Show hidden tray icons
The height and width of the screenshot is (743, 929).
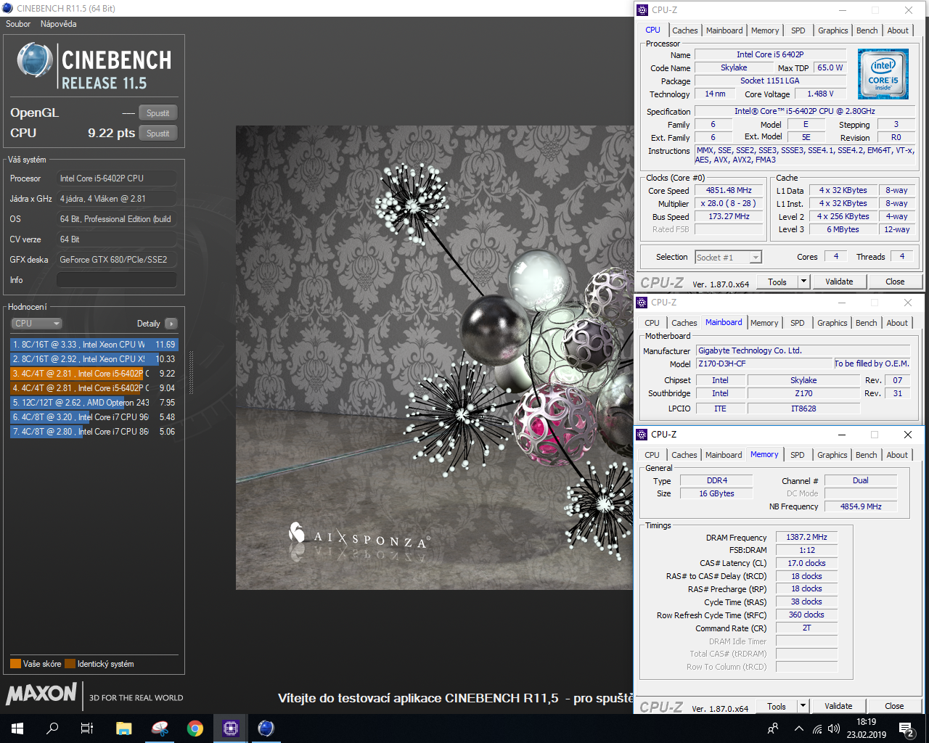coord(798,728)
